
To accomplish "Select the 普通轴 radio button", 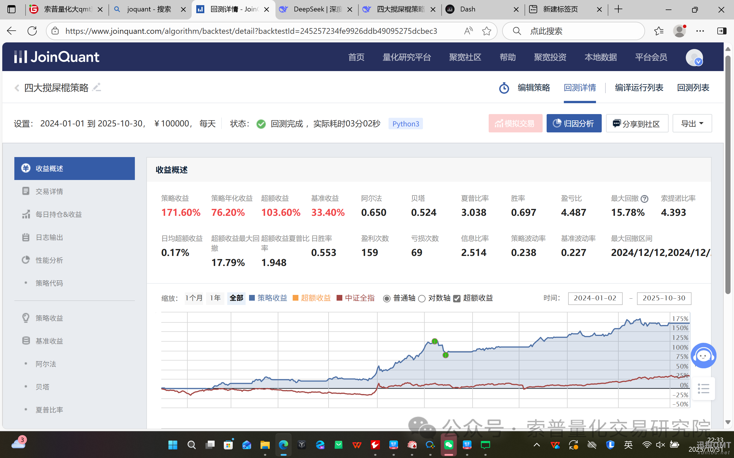I will tap(387, 299).
